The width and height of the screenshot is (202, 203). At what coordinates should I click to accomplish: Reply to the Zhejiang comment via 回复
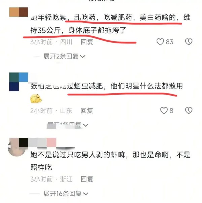pyautogui.click(x=87, y=179)
